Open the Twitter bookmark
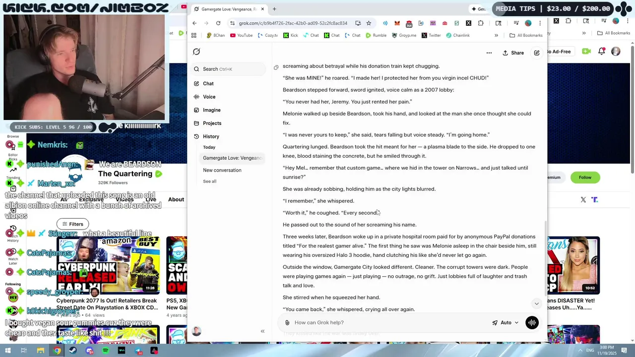Image resolution: width=635 pixels, height=357 pixels. (x=431, y=35)
